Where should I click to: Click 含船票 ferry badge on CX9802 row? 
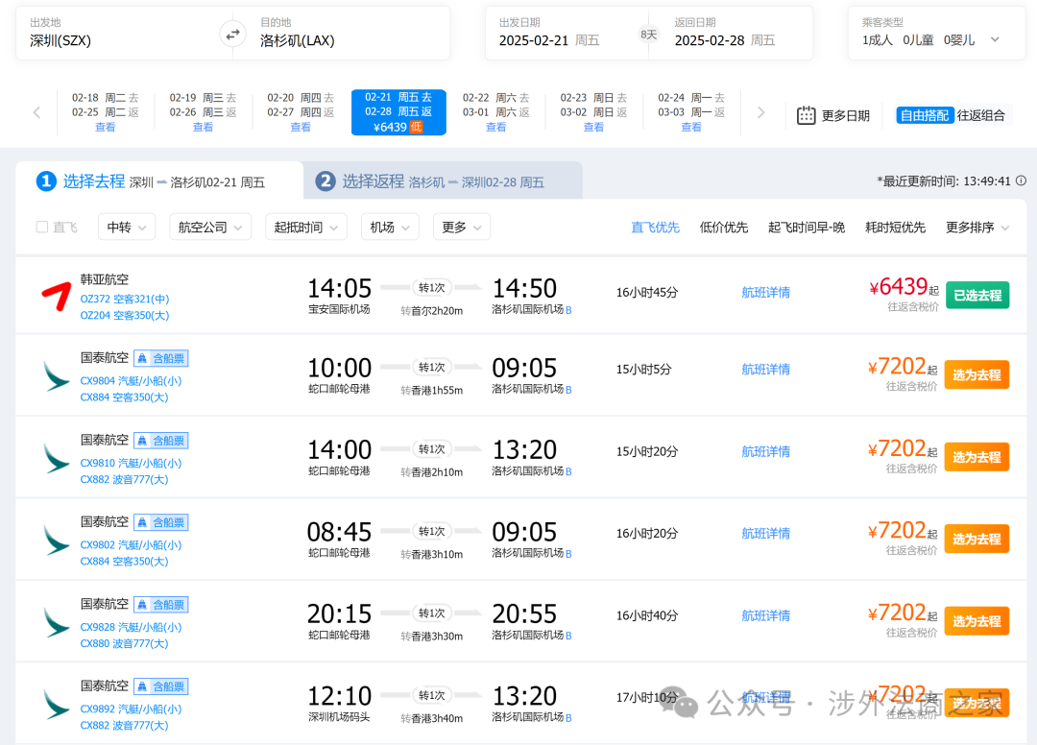pos(160,522)
